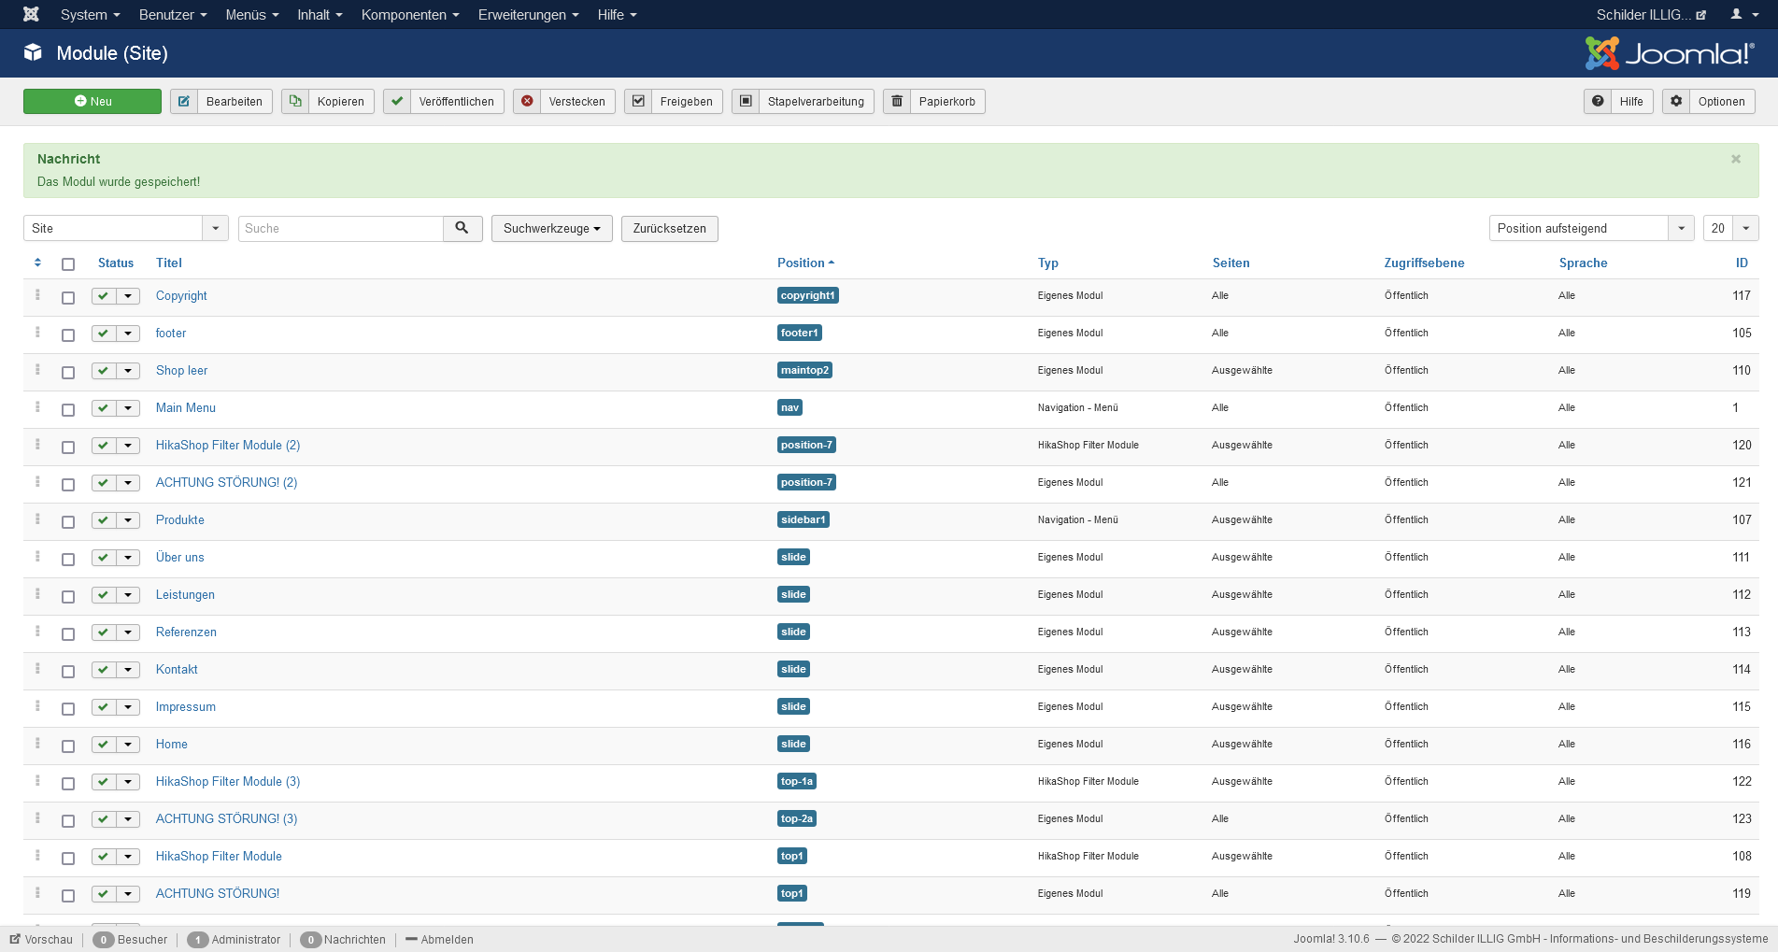Click the search magnifier icon button
The image size is (1778, 952).
tap(462, 228)
